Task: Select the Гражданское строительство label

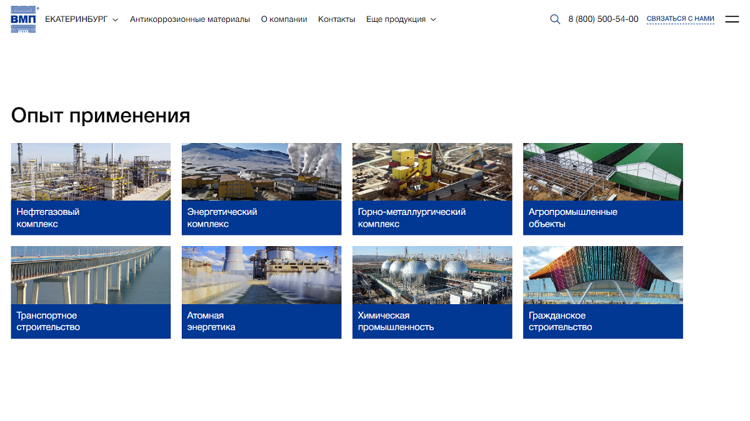Action: tap(560, 321)
